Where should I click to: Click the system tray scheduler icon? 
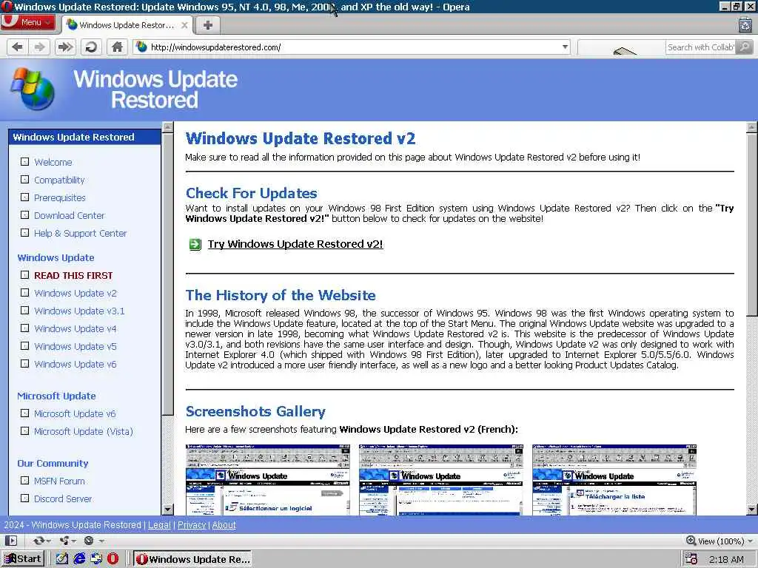691,559
